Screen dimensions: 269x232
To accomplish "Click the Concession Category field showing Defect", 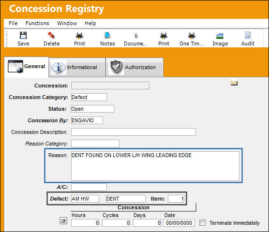I will 89,97.
